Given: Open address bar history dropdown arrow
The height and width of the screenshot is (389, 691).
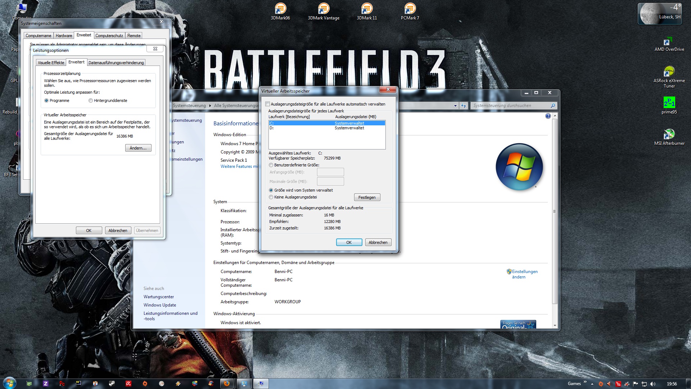Looking at the screenshot, I should coord(455,106).
